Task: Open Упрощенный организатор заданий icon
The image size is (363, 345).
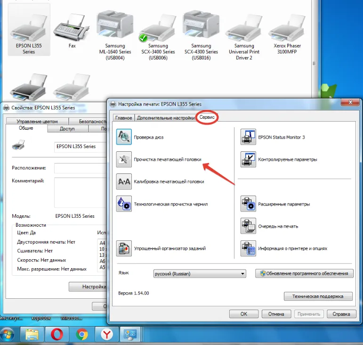Action: [124, 248]
